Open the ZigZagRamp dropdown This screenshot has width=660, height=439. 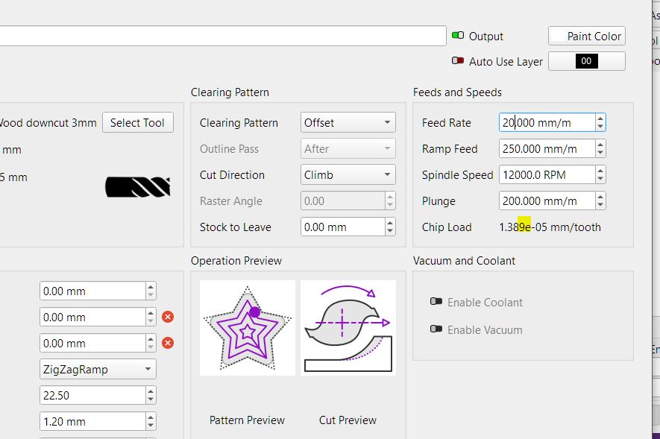tap(97, 369)
